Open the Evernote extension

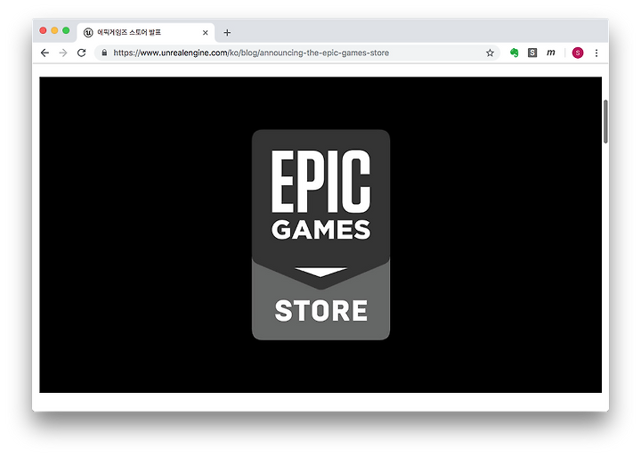(x=515, y=53)
